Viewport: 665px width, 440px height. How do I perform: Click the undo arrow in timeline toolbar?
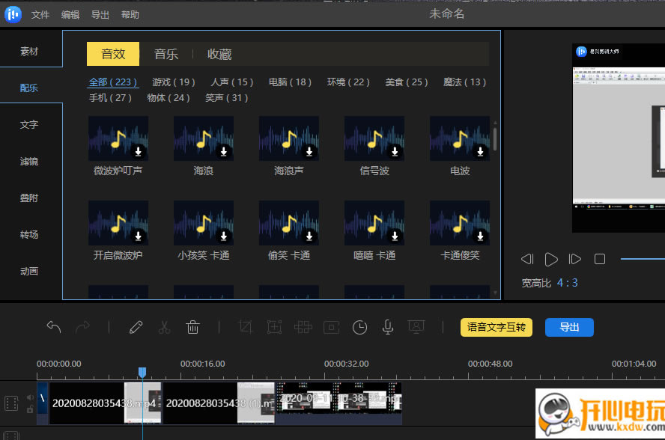[54, 327]
